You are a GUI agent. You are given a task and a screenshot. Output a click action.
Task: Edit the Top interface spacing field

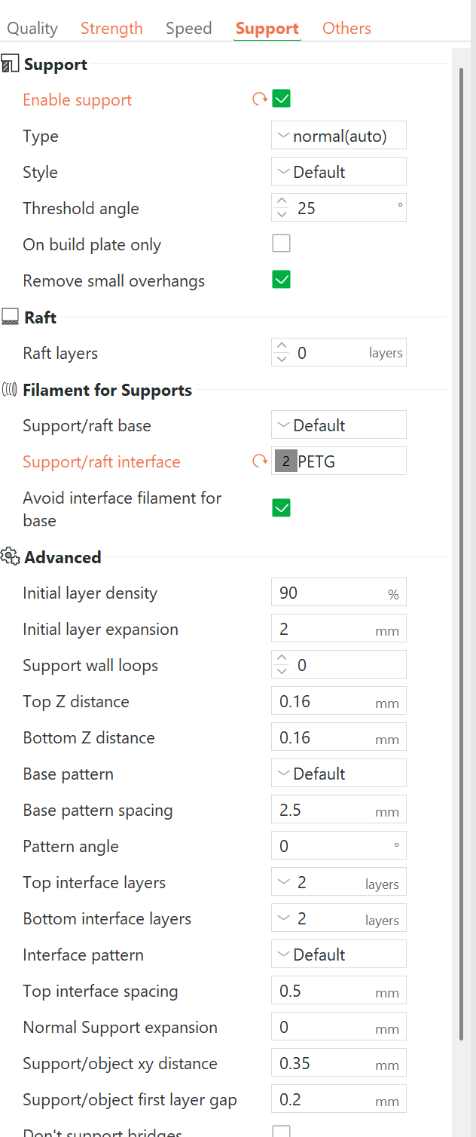[339, 991]
